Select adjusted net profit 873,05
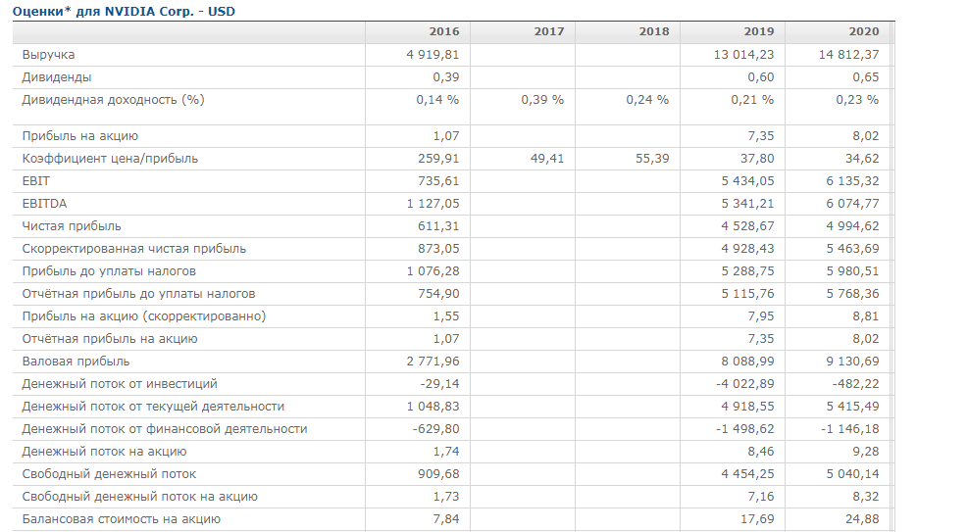The width and height of the screenshot is (968, 532). click(438, 249)
